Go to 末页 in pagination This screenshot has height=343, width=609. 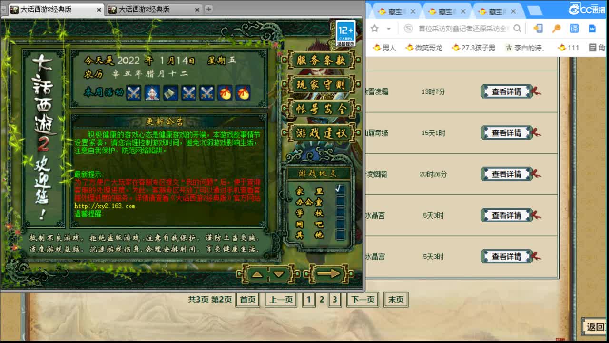[396, 300]
